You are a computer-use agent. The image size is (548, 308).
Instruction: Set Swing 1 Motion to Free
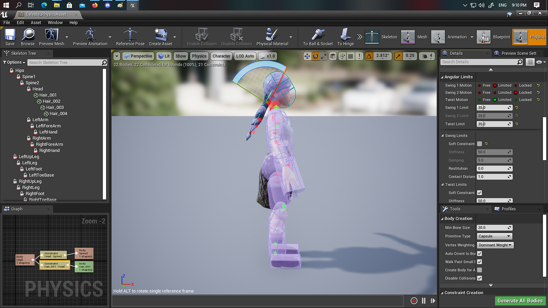(483, 85)
